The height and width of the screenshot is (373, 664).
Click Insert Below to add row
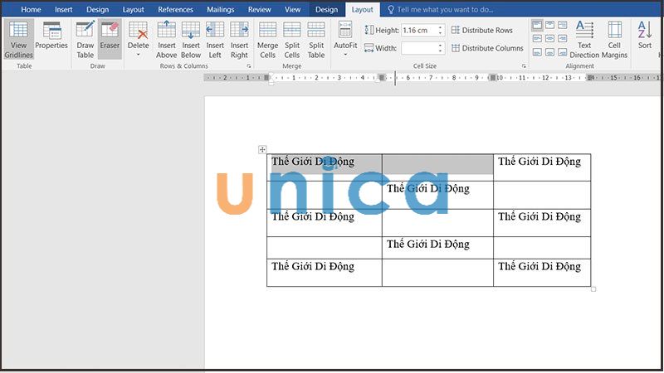[x=191, y=39]
